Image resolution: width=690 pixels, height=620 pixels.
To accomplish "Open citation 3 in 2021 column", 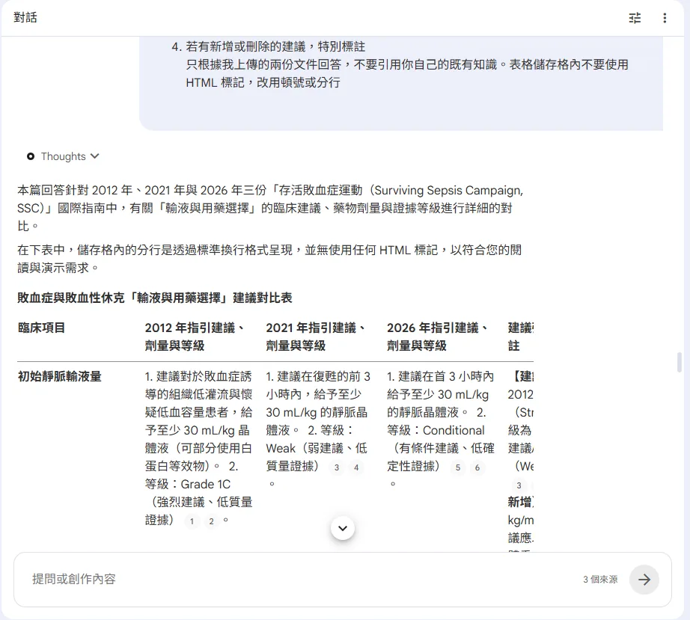I will tap(337, 467).
